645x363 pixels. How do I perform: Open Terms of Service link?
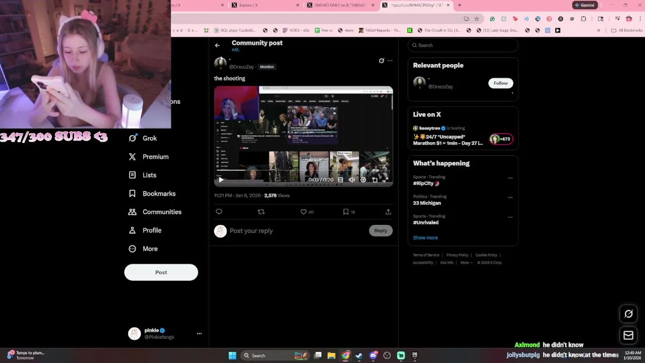426,255
